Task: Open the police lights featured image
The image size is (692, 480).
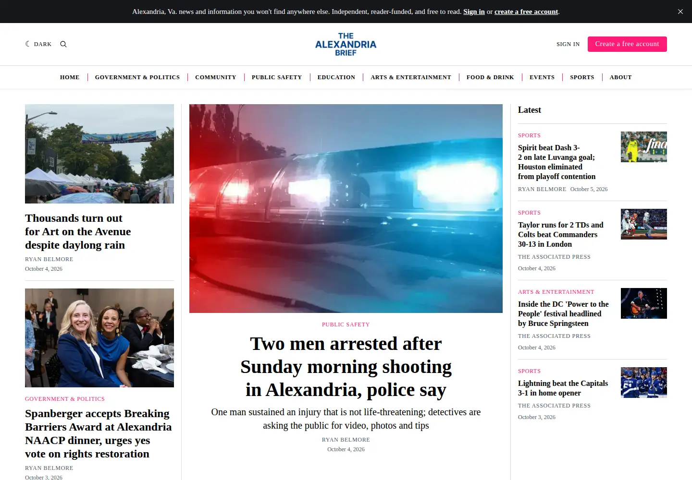Action: tap(346, 208)
